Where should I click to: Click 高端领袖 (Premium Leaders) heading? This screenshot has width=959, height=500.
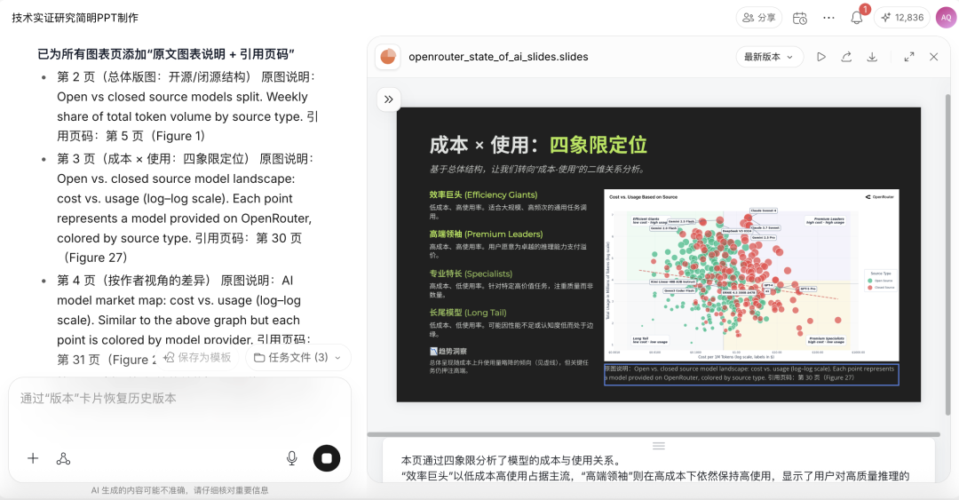(x=486, y=234)
